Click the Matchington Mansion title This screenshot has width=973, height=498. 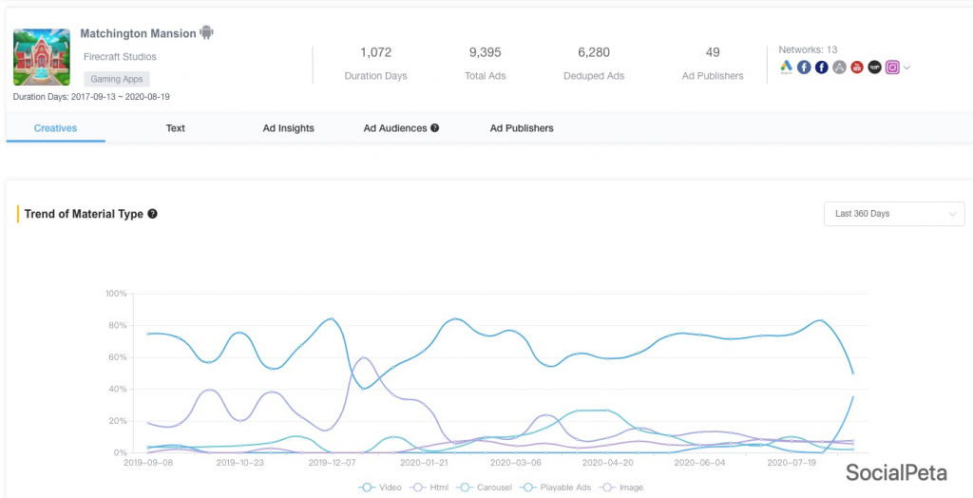click(x=138, y=33)
